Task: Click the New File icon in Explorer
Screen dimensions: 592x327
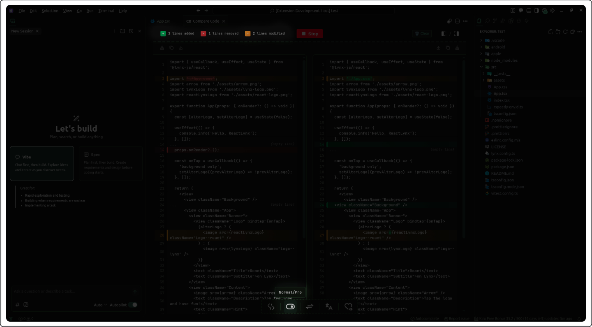Action: 551,32
